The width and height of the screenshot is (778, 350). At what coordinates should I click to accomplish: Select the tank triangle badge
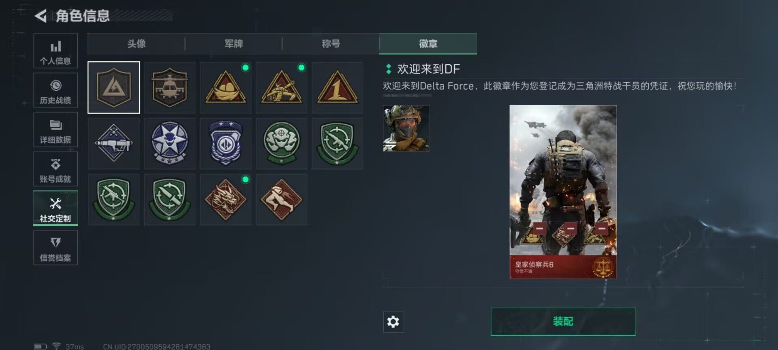coord(282,87)
